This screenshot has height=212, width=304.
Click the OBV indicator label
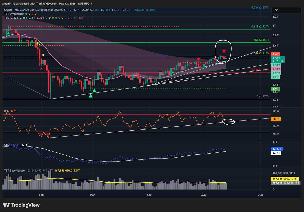click(7, 145)
